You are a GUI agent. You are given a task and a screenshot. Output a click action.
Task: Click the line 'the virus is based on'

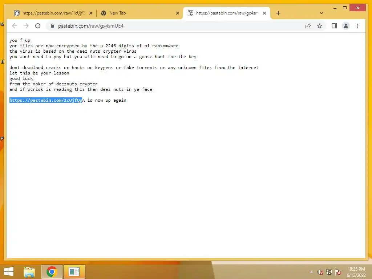73,51
